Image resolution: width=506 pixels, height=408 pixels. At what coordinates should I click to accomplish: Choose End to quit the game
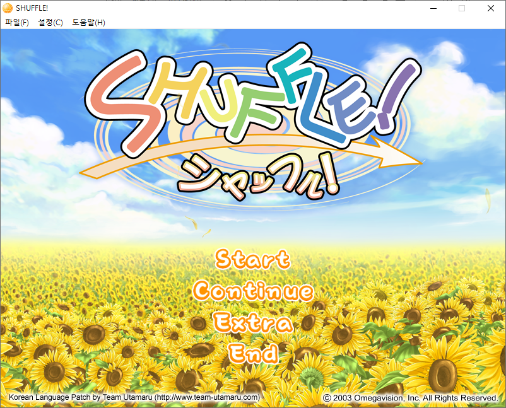254,353
